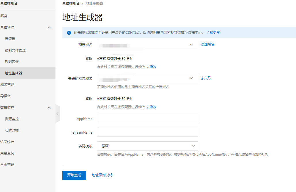296x192 pixels.
Task: Open 资源监控 page
Action: 12,119
